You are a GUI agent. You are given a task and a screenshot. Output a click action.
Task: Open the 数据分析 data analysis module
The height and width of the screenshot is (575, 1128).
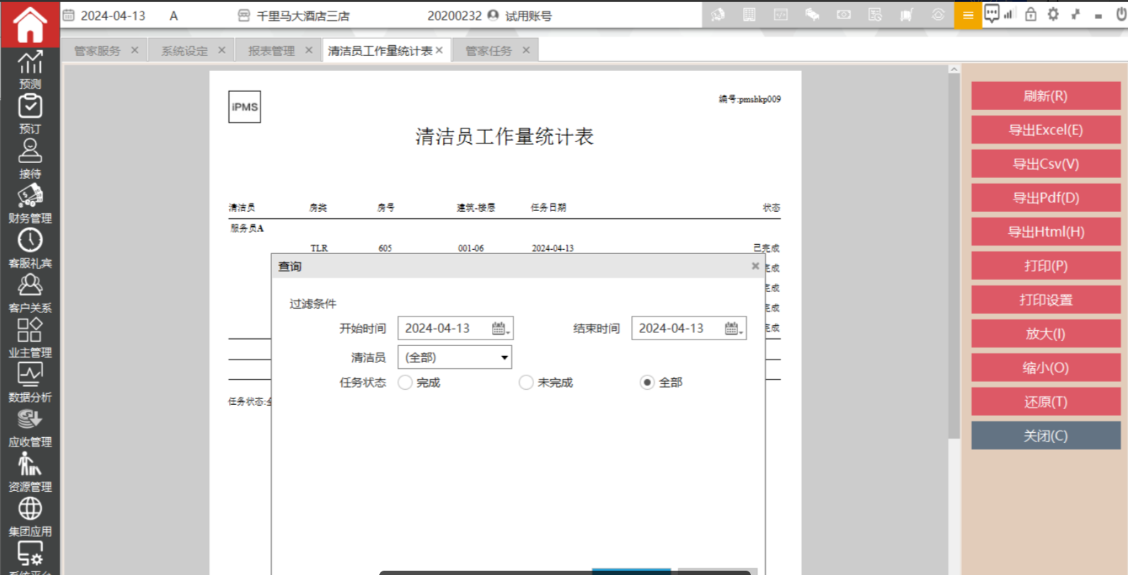(x=29, y=382)
